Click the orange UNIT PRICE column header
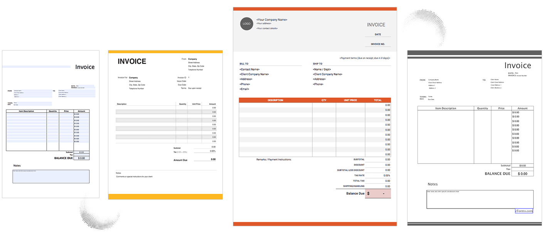The width and height of the screenshot is (544, 234). click(x=350, y=100)
